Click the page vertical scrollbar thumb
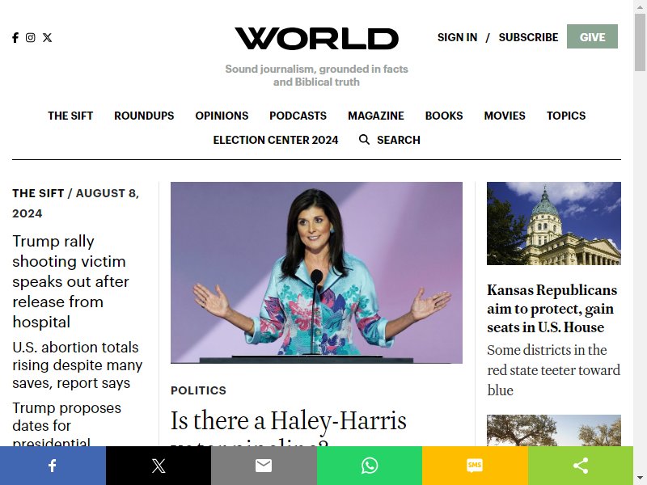This screenshot has height=485, width=647. click(x=640, y=43)
